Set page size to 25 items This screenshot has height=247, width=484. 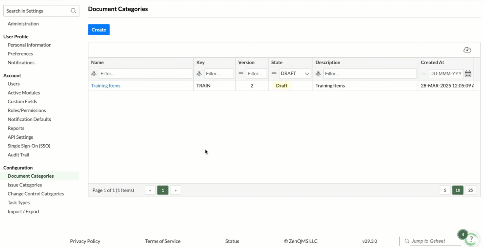point(470,190)
